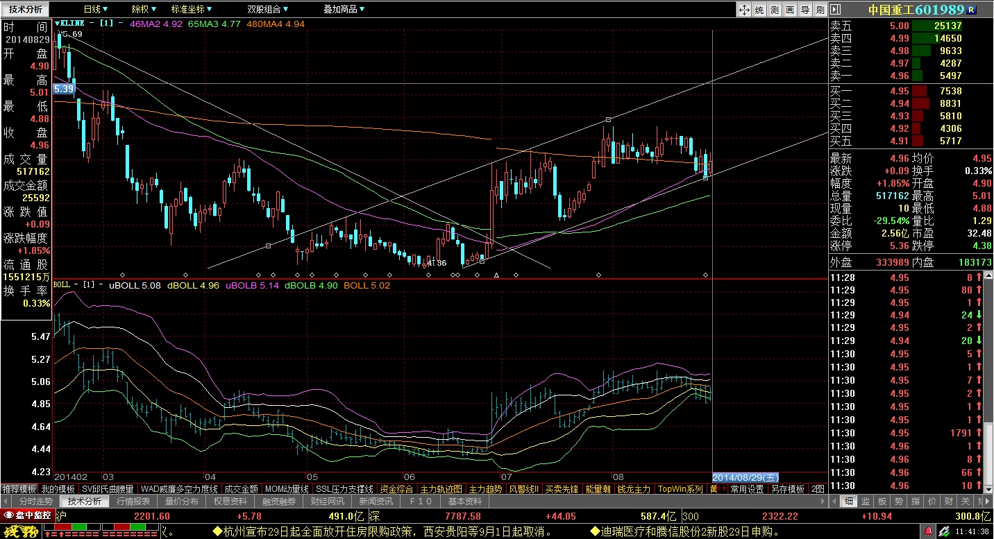
Task: Click the R badge next to stock code
Action: tap(971, 10)
